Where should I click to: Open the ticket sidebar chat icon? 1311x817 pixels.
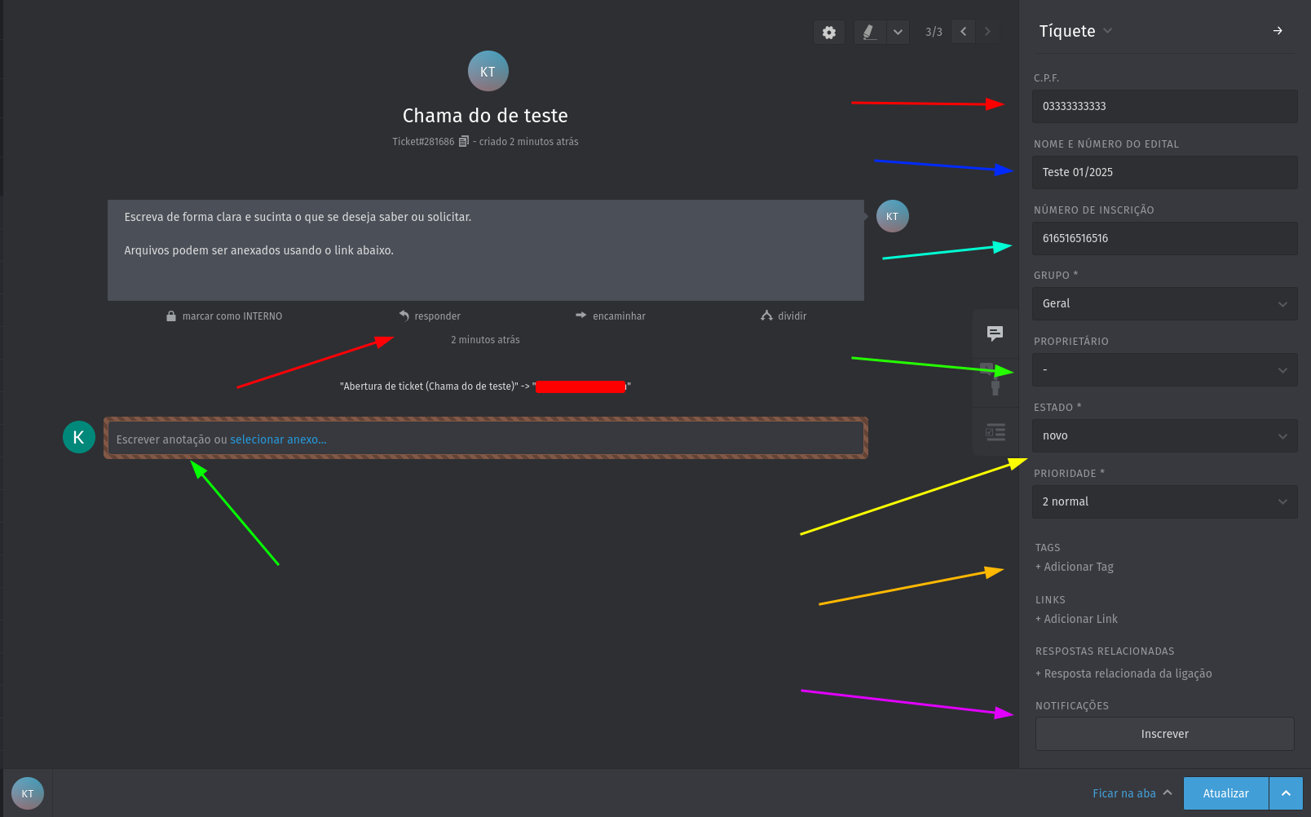pos(995,333)
